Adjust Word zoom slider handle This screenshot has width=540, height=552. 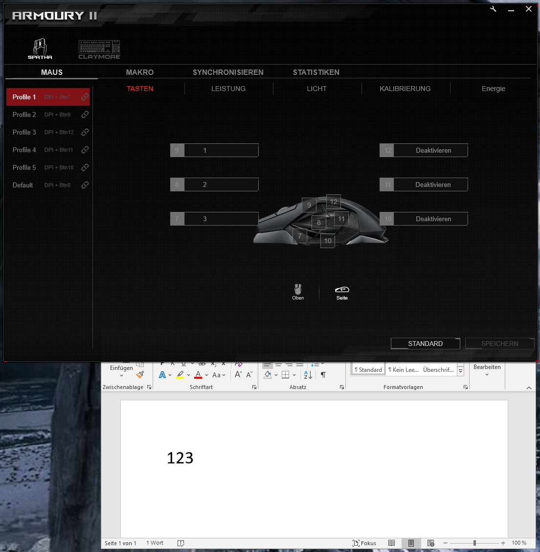pyautogui.click(x=474, y=543)
